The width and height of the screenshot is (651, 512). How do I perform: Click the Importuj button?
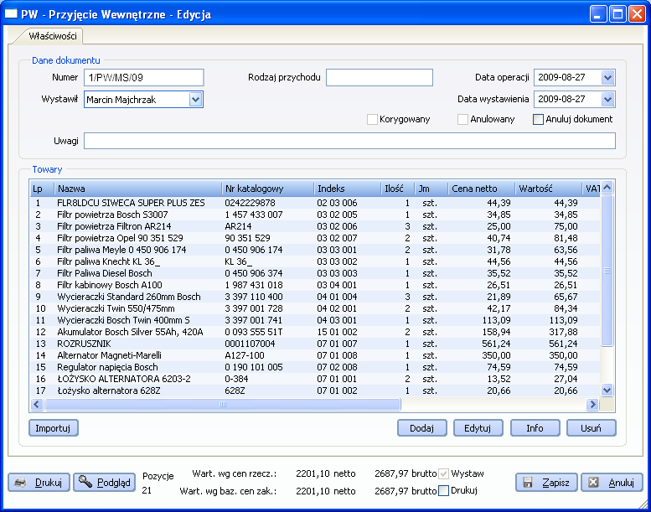[54, 428]
